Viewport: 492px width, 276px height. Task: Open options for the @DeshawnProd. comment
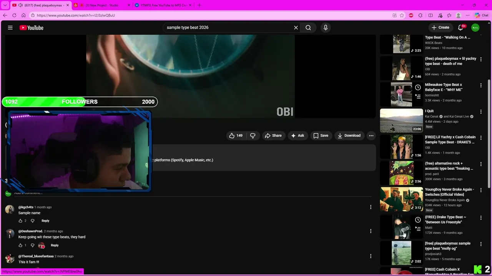pyautogui.click(x=371, y=231)
